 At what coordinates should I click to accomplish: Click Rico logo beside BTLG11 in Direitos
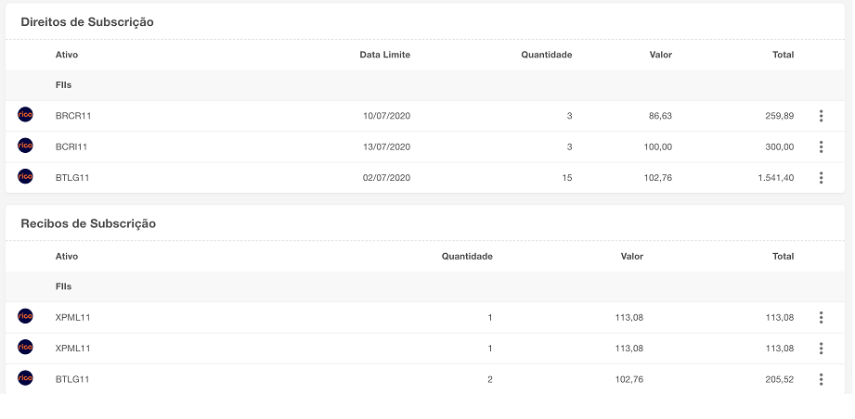click(x=25, y=176)
